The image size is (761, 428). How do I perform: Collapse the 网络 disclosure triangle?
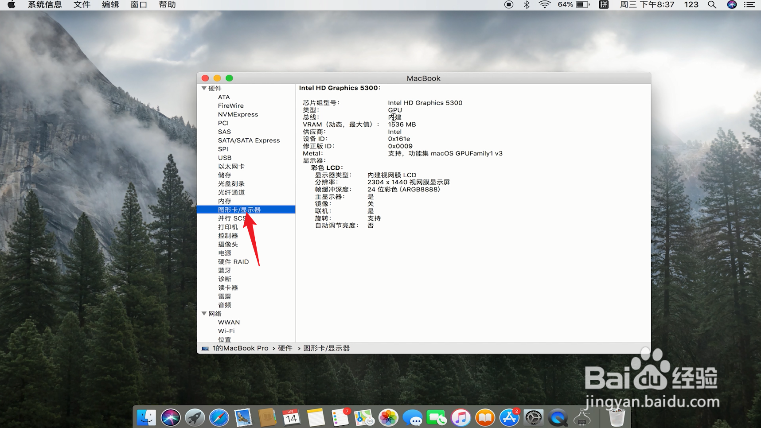[204, 313]
